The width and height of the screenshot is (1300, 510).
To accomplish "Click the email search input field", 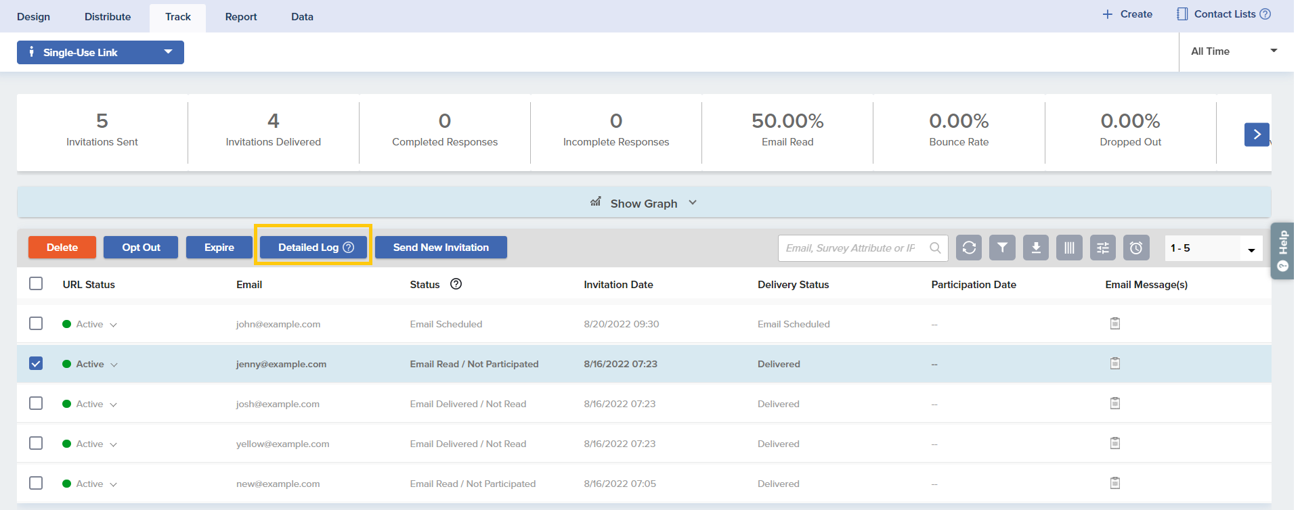I will [852, 248].
